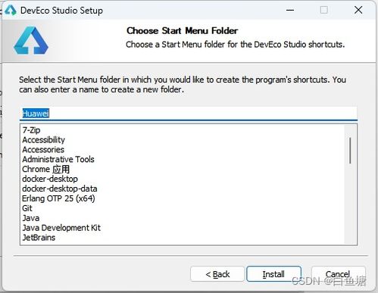The image size is (378, 293).
Task: Click the Huawei folder name field
Action: [189, 114]
